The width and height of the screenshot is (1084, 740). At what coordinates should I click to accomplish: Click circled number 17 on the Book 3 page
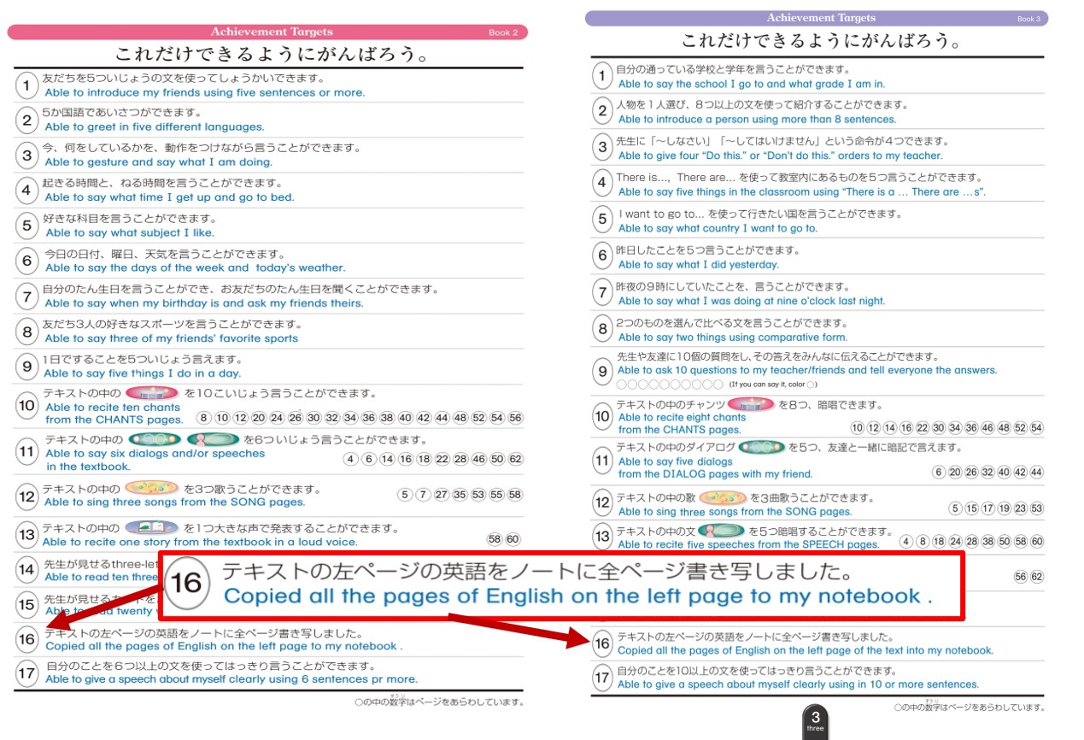tap(602, 678)
